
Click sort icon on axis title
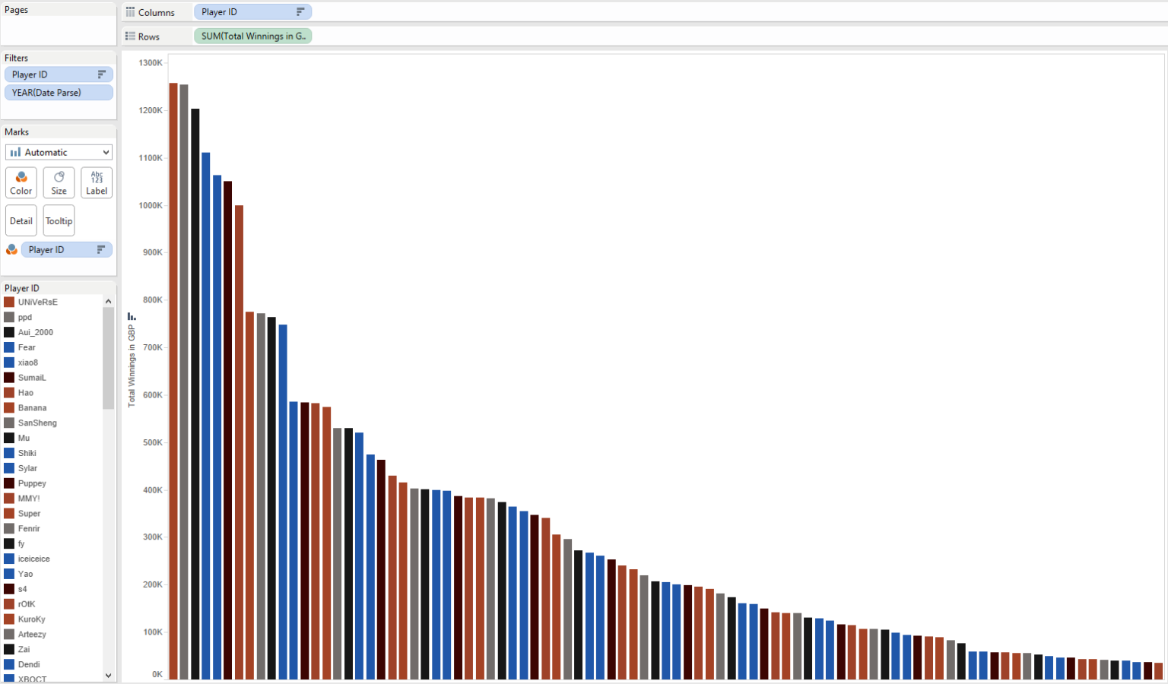click(x=132, y=316)
